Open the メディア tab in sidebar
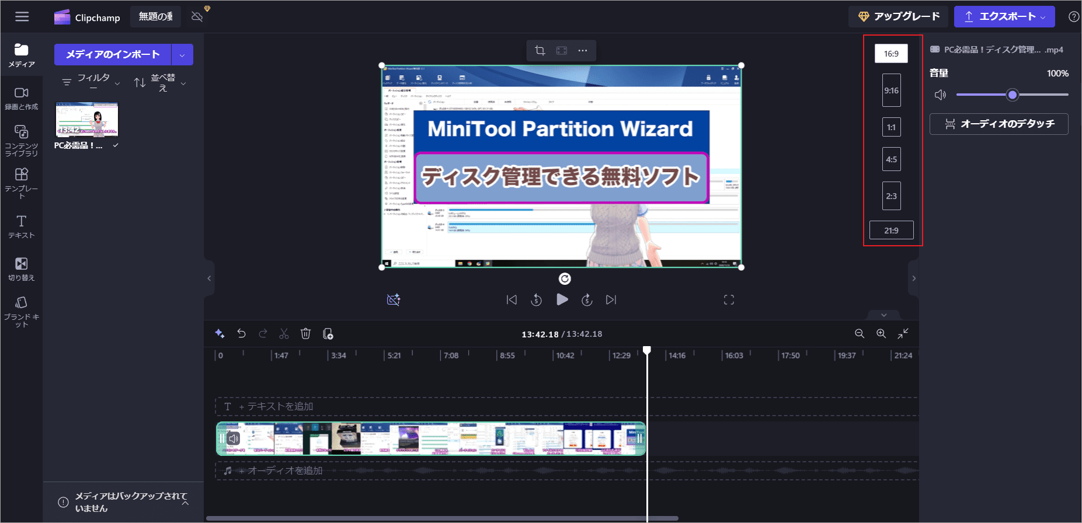1082x523 pixels. coord(22,55)
